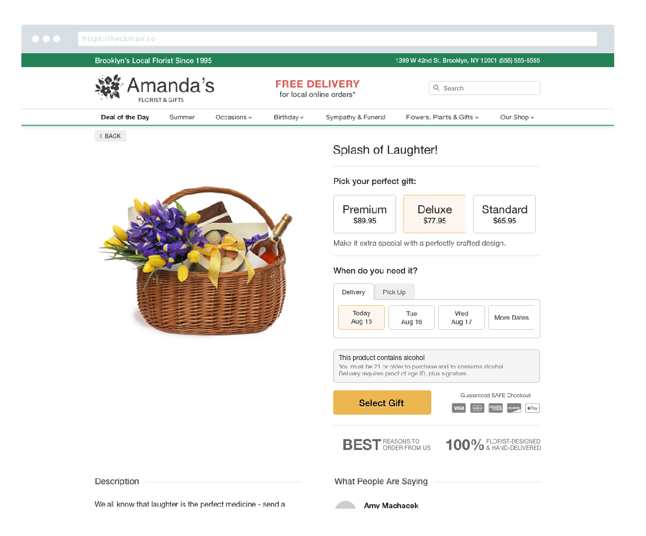This screenshot has width=646, height=536.
Task: Click the Mastercard payment icon
Action: (477, 408)
